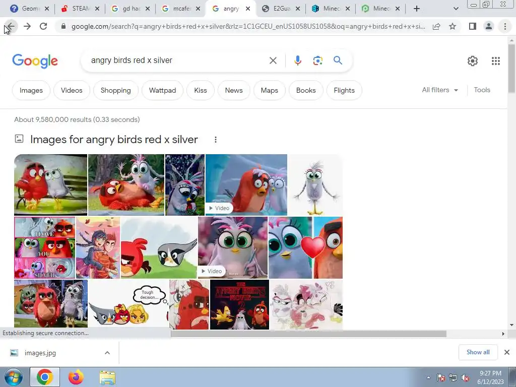Close the E2Guardian tab
Image resolution: width=516 pixels, height=387 pixels.
(297, 9)
